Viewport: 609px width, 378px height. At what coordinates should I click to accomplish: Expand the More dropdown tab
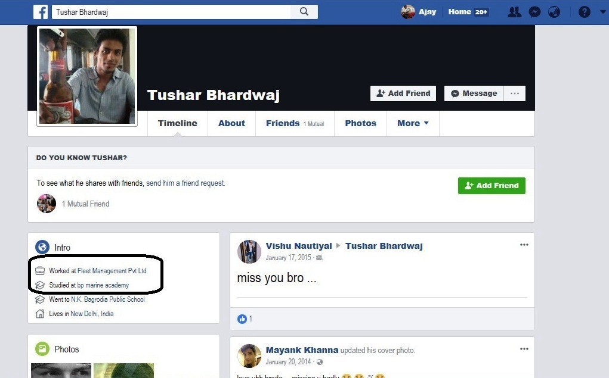coord(413,123)
